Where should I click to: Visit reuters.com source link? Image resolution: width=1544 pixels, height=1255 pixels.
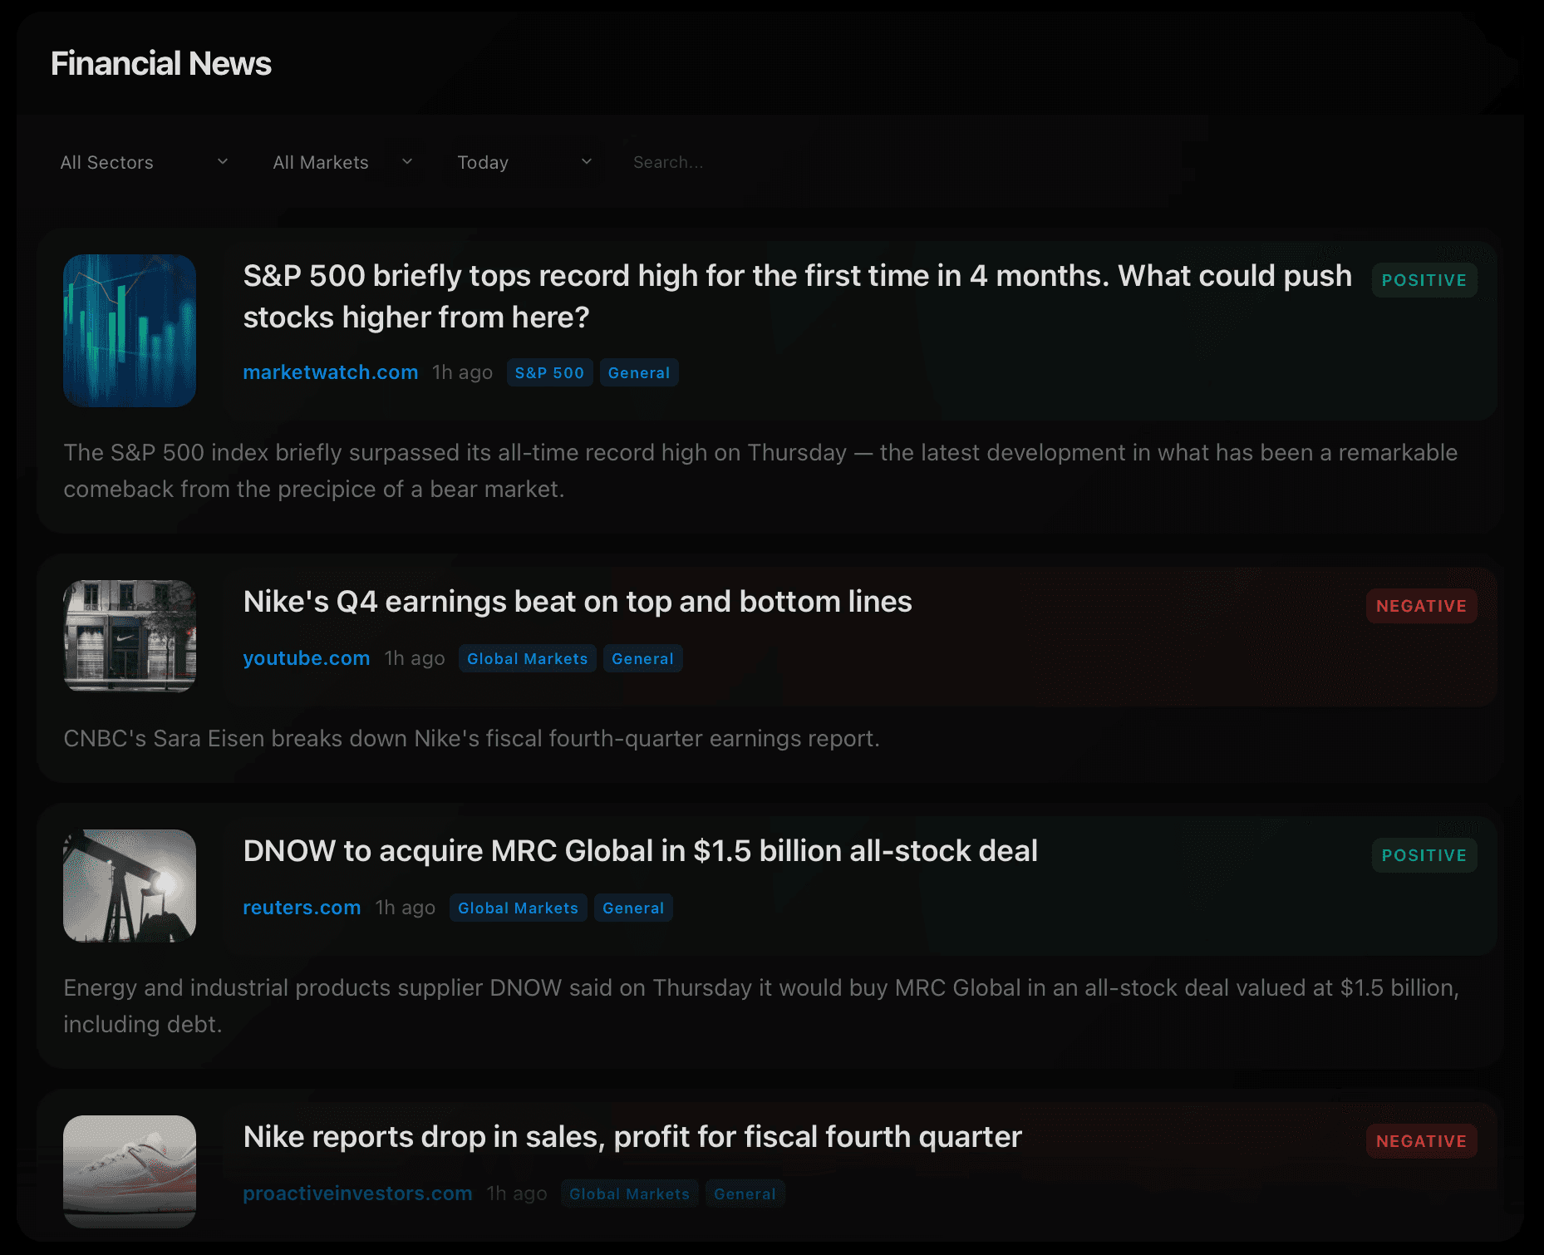click(x=302, y=908)
